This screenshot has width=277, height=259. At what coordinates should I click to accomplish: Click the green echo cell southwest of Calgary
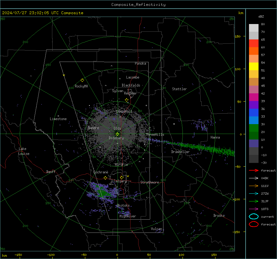pyautogui.click(x=104, y=192)
